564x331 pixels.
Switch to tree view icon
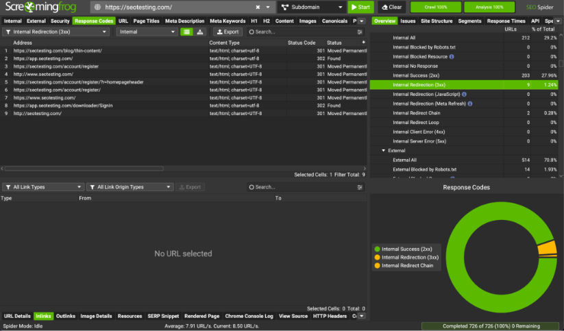pos(199,32)
